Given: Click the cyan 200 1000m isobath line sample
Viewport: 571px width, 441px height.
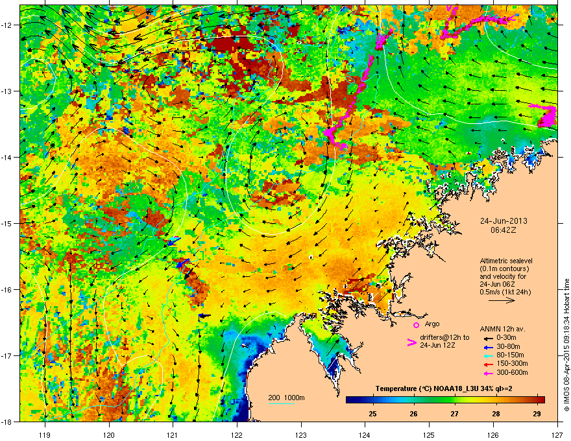Looking at the screenshot, I should (282, 403).
